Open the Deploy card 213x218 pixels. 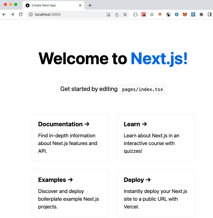156,193
